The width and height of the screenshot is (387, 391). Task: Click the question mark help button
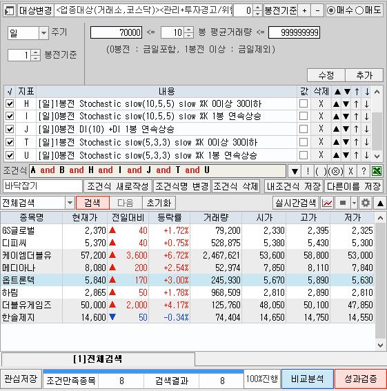point(364,171)
